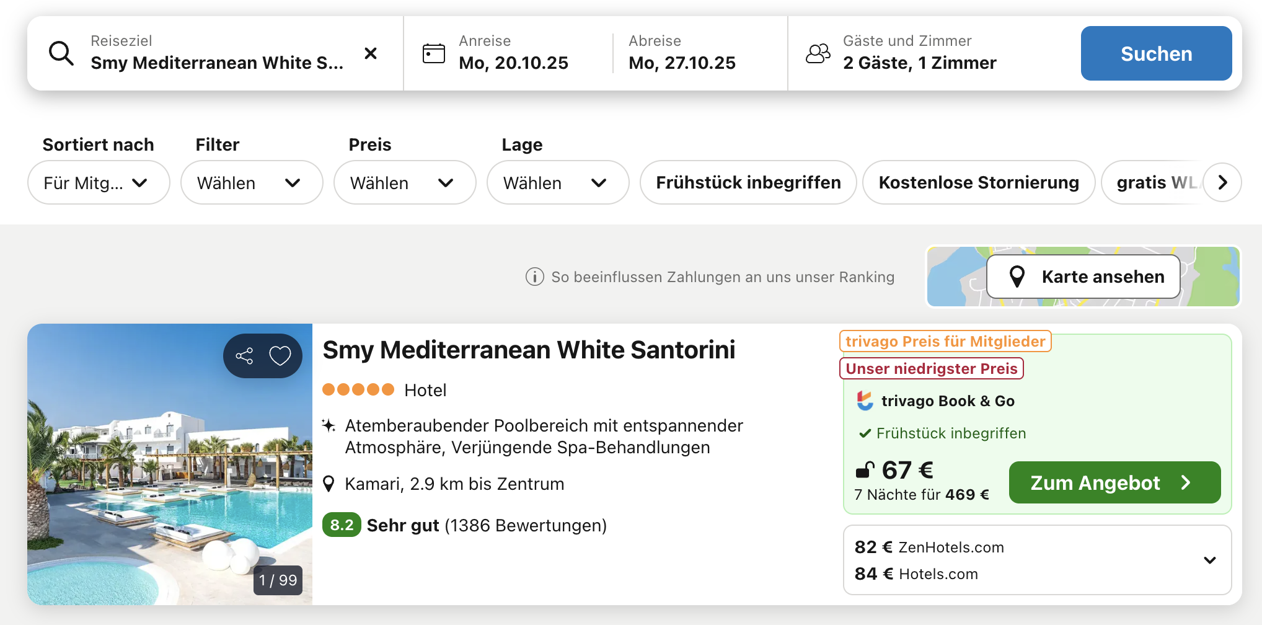Click the blue Suchen button
This screenshot has width=1262, height=625.
click(1156, 53)
